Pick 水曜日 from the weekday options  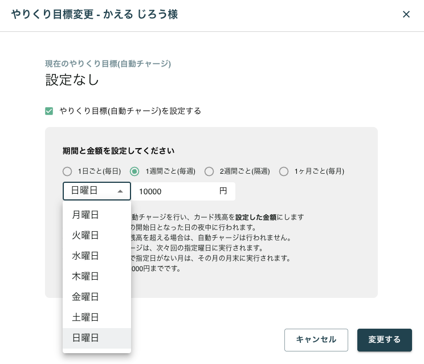[85, 256]
